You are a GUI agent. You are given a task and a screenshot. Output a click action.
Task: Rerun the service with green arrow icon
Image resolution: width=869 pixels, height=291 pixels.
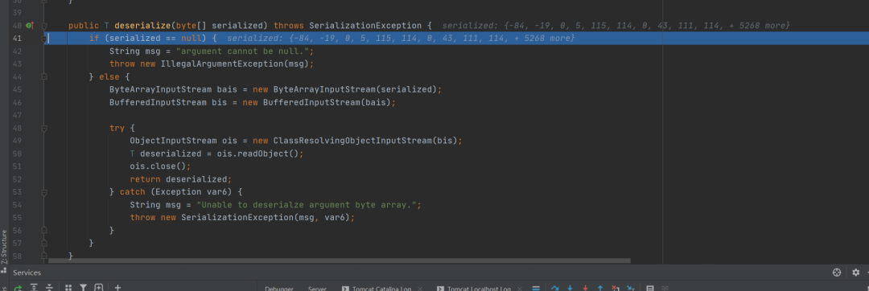[x=18, y=289]
